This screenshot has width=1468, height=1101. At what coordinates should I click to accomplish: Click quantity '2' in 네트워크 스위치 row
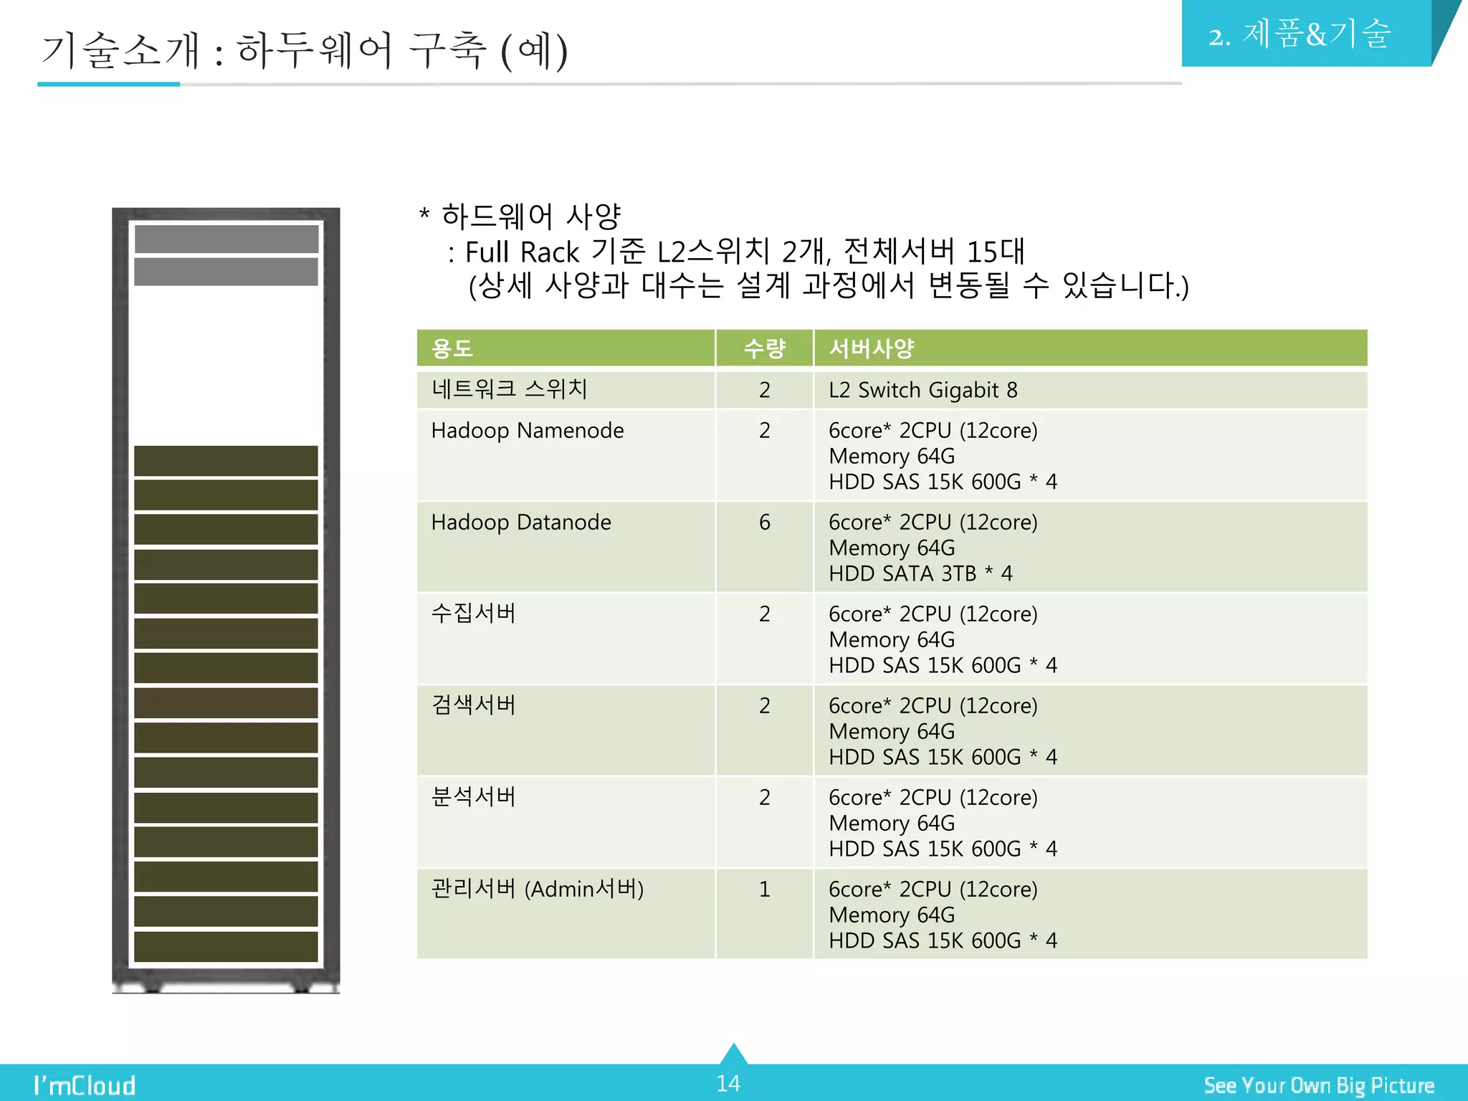point(764,389)
